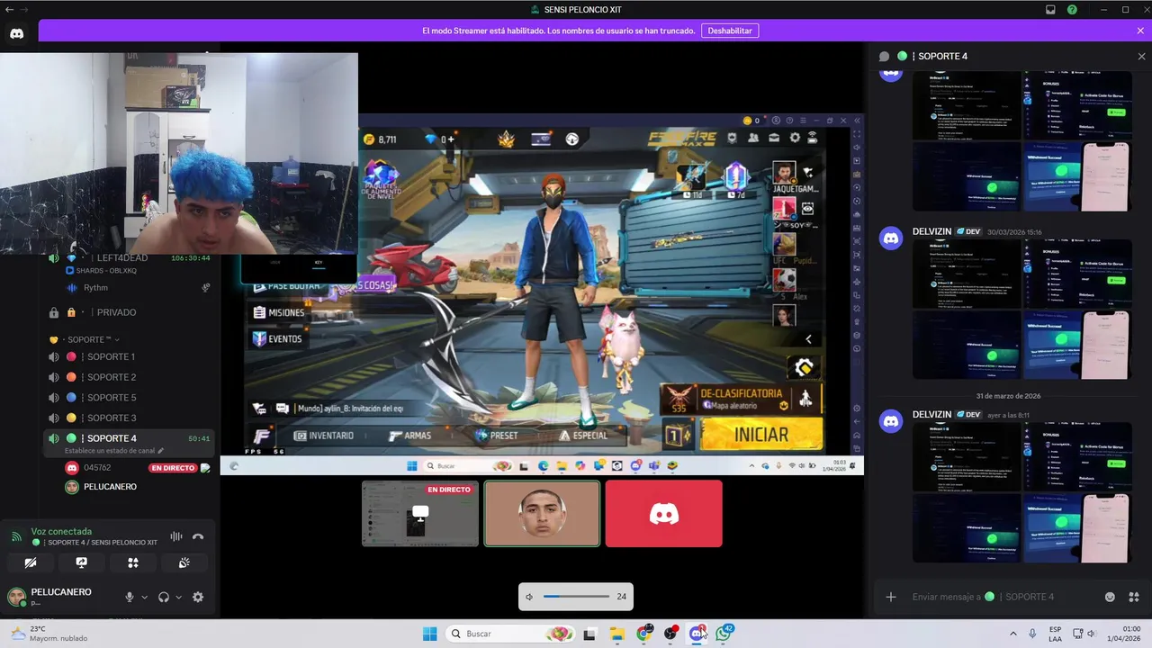Screen dimensions: 1152x648
Task: Click the DEV tag on the ayer message
Action: point(968,414)
